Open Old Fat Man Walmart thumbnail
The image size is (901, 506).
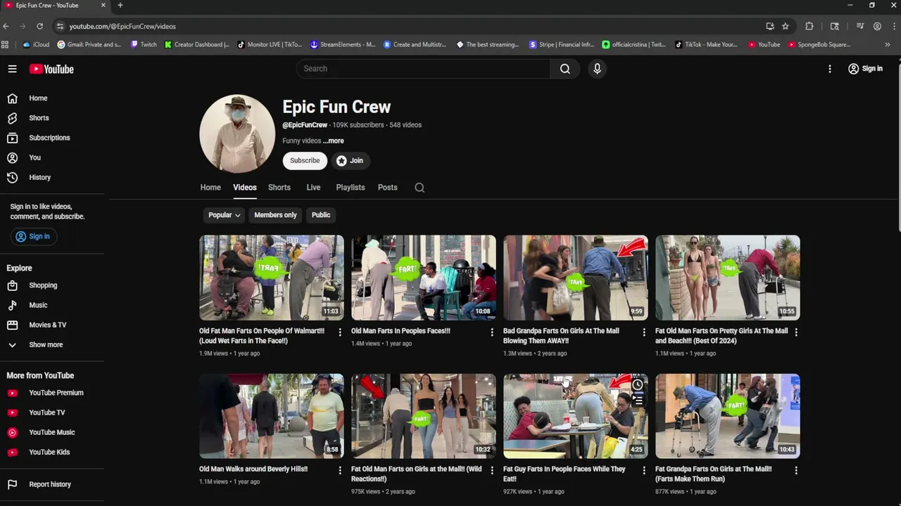click(272, 278)
